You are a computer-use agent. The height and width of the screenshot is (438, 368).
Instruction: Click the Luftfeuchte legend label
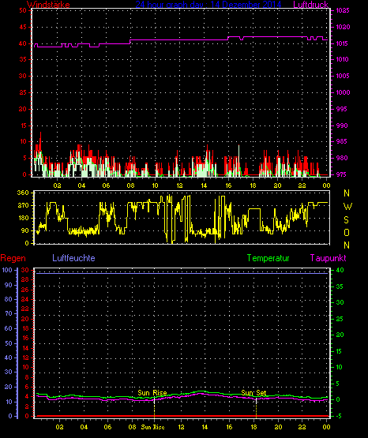tap(73, 258)
